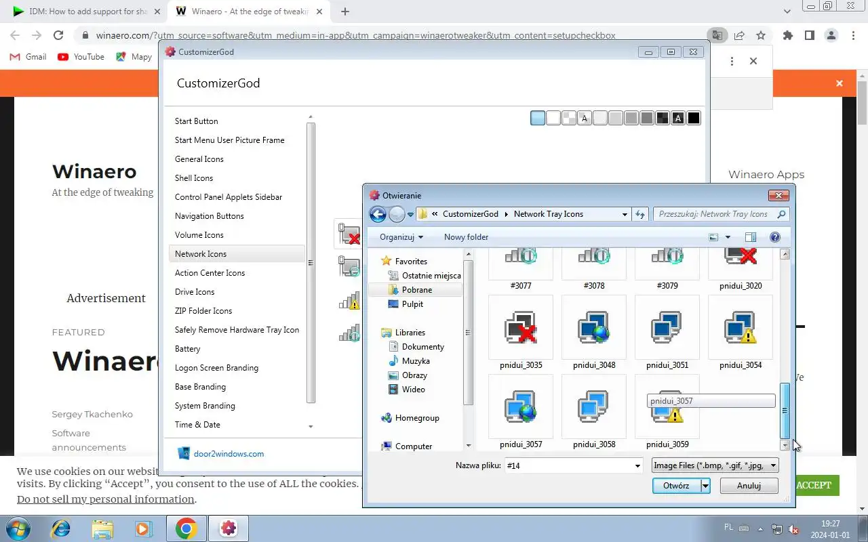Choose the black preview background swatch
The width and height of the screenshot is (868, 542).
coord(693,119)
